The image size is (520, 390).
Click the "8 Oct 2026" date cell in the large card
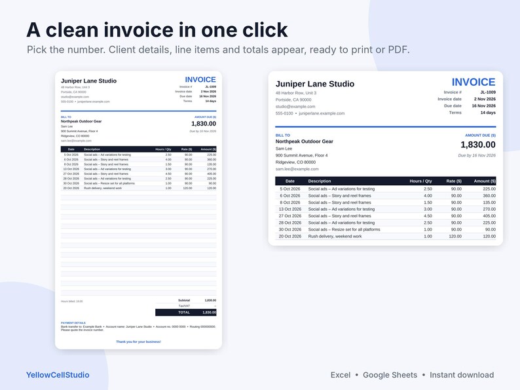point(290,202)
